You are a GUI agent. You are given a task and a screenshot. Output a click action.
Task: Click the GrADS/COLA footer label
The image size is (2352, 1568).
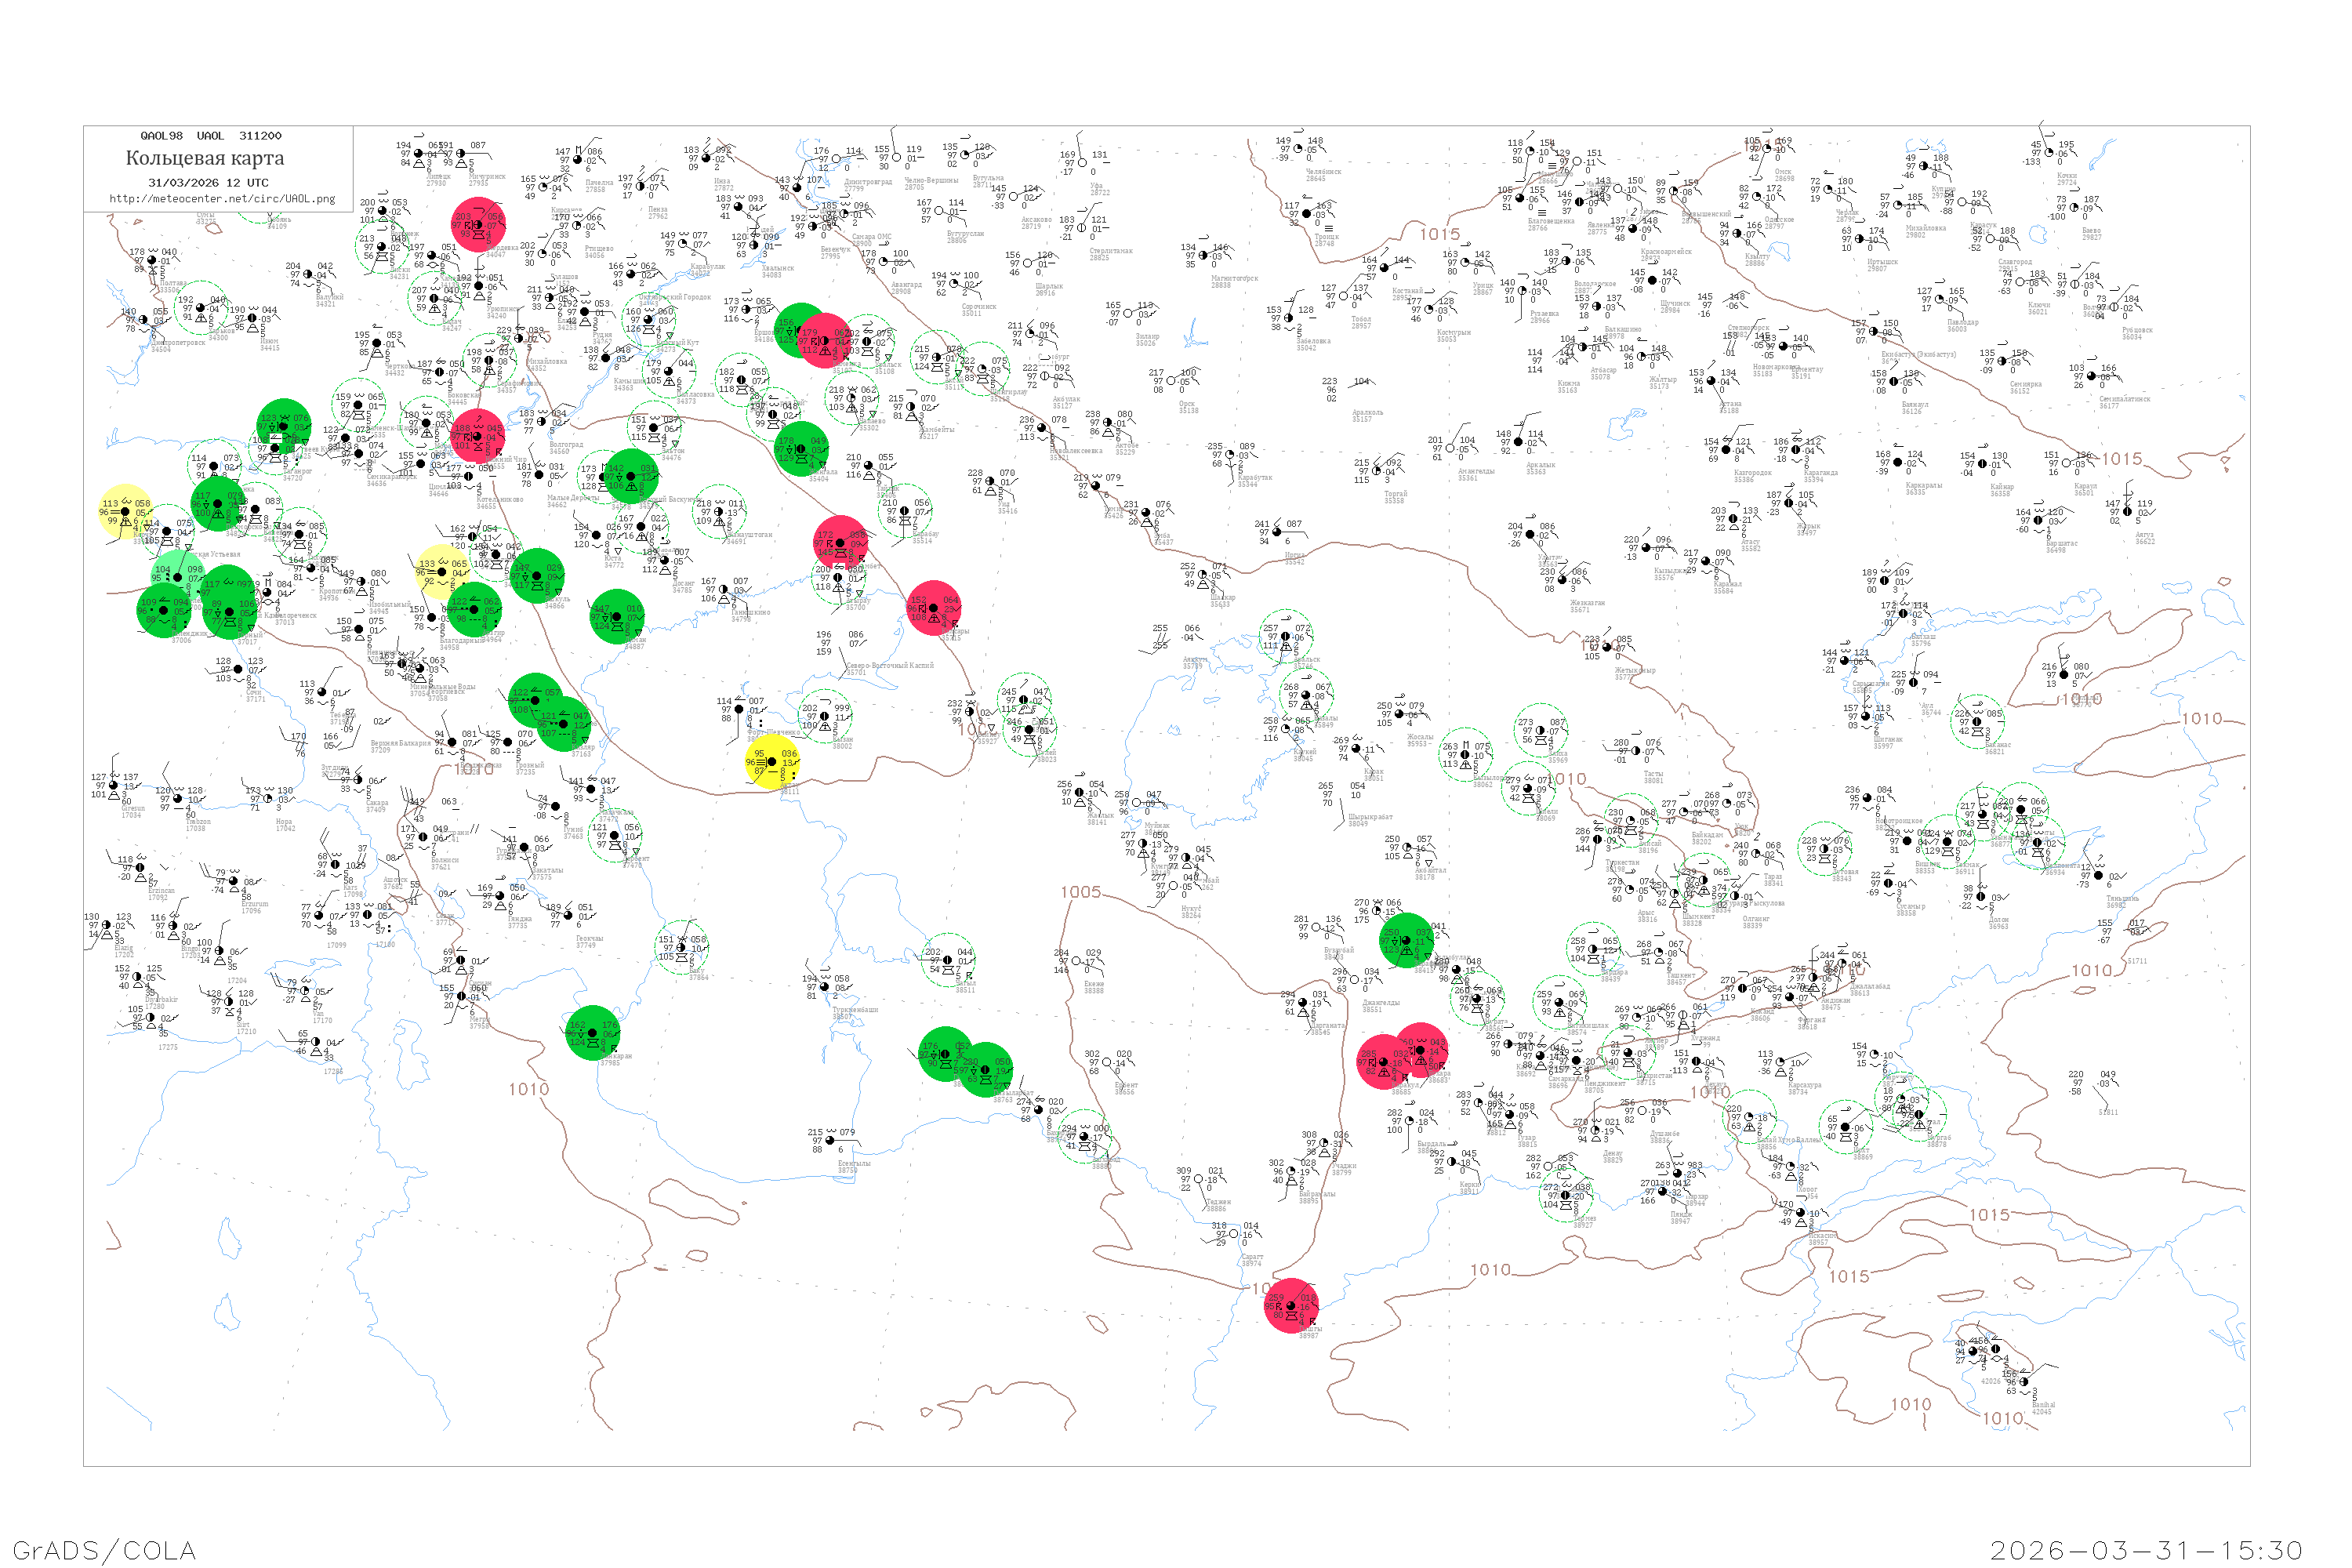coord(104,1550)
